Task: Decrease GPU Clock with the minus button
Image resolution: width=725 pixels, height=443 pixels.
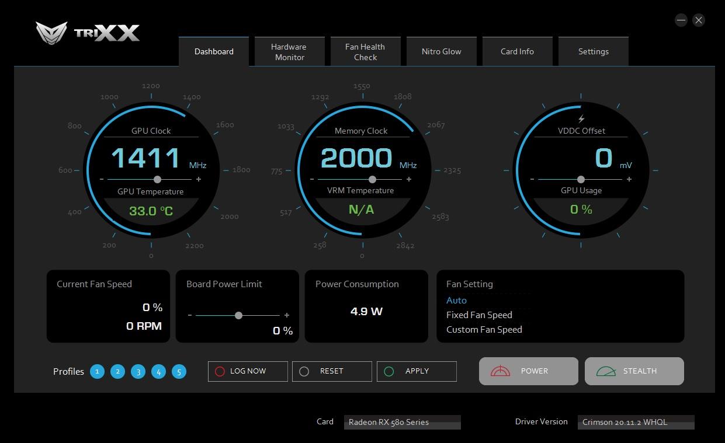Action: pos(102,179)
